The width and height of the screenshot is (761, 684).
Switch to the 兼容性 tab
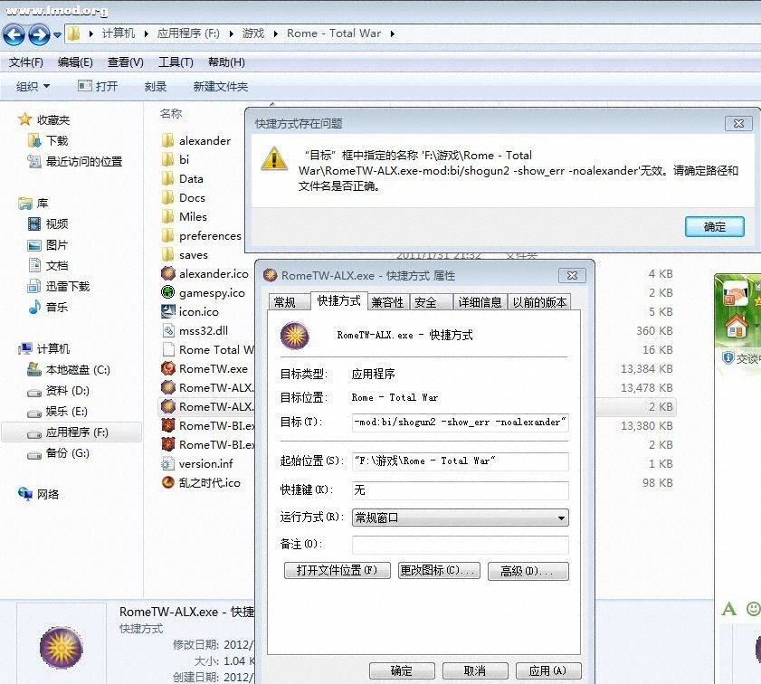(388, 302)
